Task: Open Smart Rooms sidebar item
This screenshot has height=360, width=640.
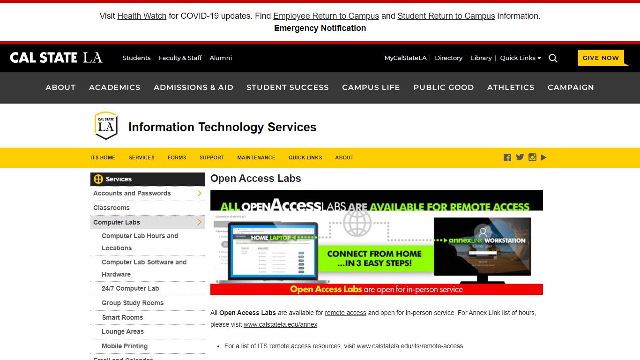Action: [x=122, y=317]
